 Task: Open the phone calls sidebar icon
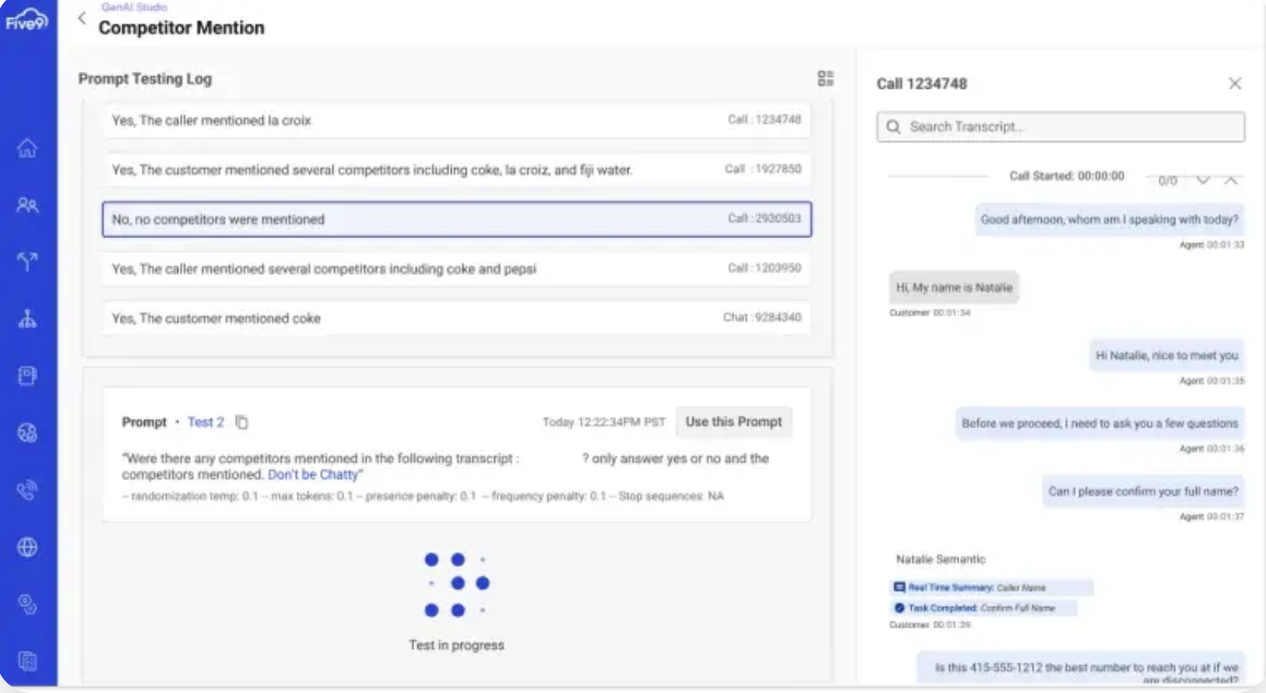(27, 490)
